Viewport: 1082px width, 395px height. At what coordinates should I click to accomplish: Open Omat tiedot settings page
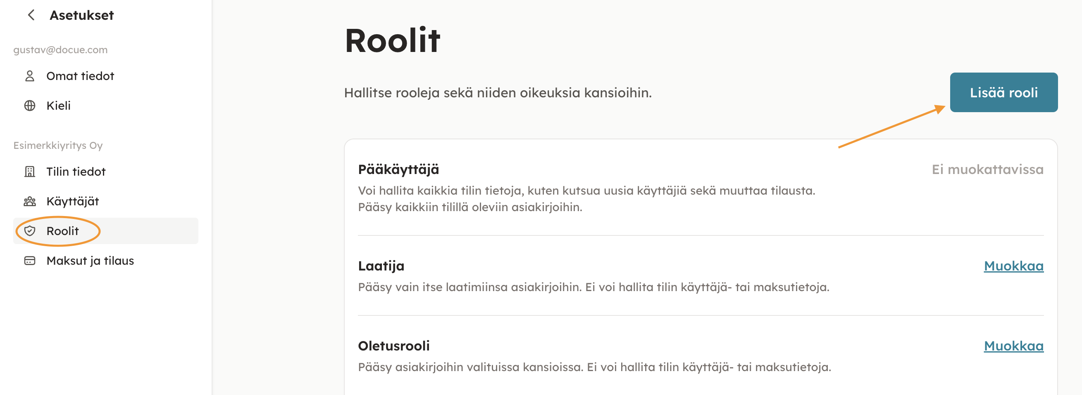click(80, 76)
